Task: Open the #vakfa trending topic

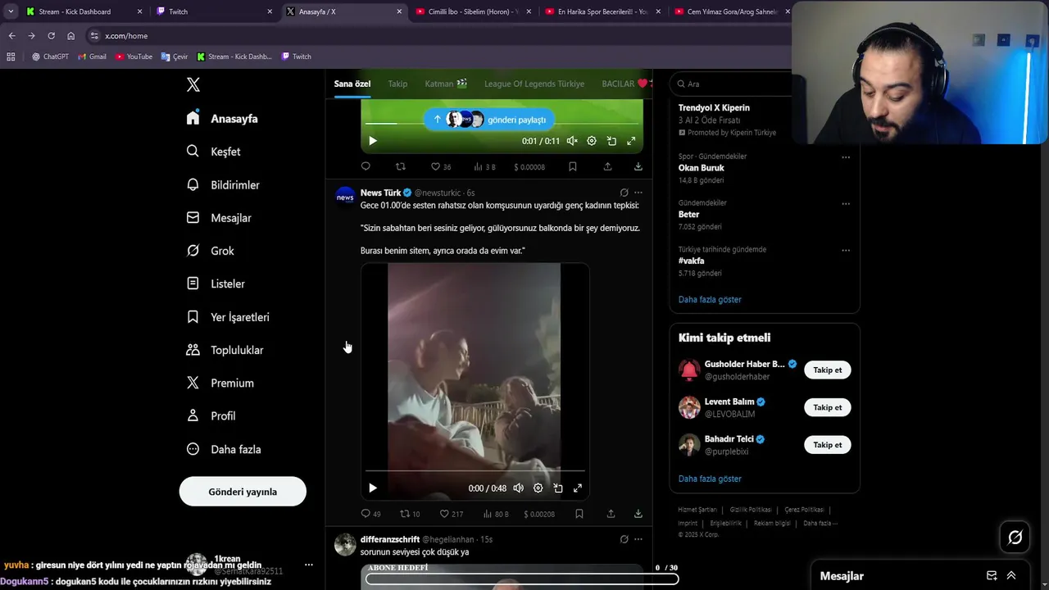Action: (x=691, y=261)
